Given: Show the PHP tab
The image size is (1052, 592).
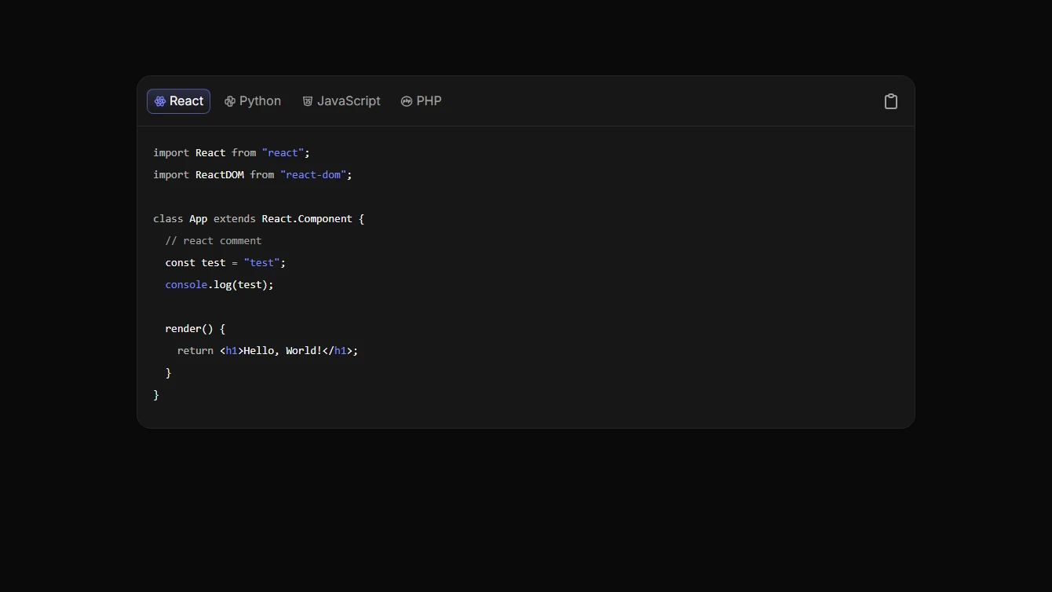Looking at the screenshot, I should (x=422, y=101).
